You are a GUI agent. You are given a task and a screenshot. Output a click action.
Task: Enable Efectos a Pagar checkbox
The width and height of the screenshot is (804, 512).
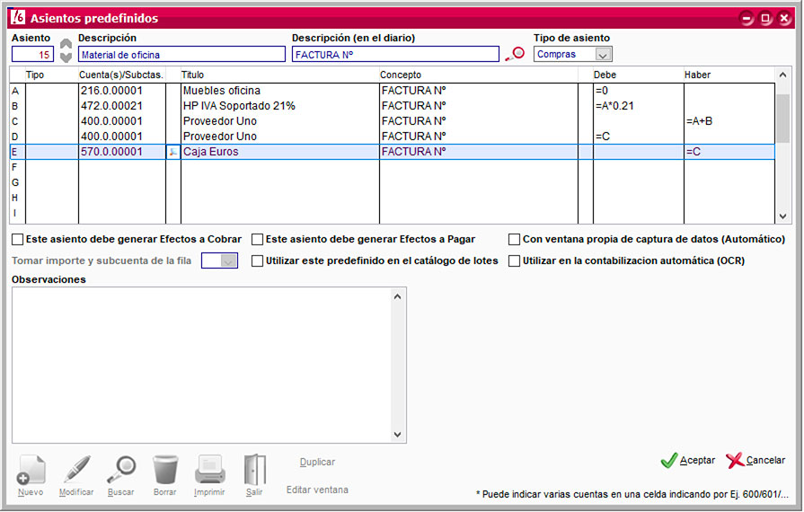coord(258,239)
